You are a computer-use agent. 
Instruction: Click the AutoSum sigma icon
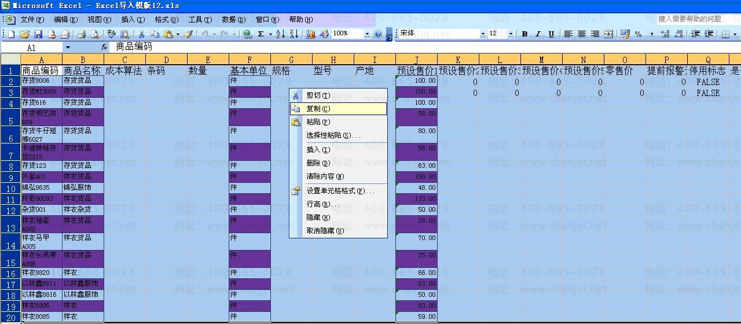pyautogui.click(x=261, y=35)
